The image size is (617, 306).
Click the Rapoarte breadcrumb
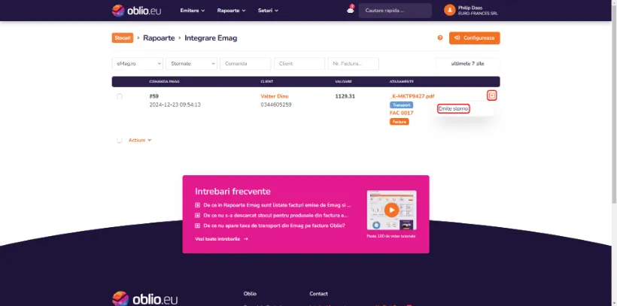click(159, 38)
